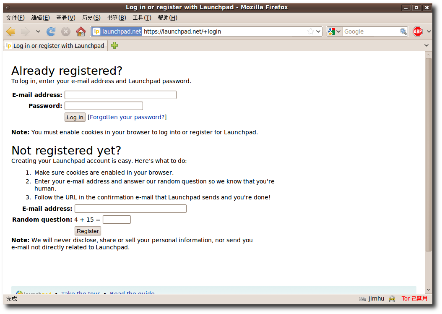Close the Firefox window
The image size is (442, 314).
[427, 8]
